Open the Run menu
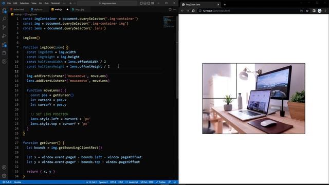 click(47, 3)
